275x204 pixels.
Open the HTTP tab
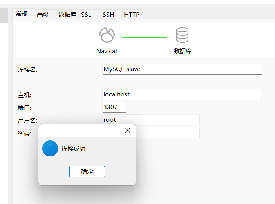pyautogui.click(x=132, y=14)
